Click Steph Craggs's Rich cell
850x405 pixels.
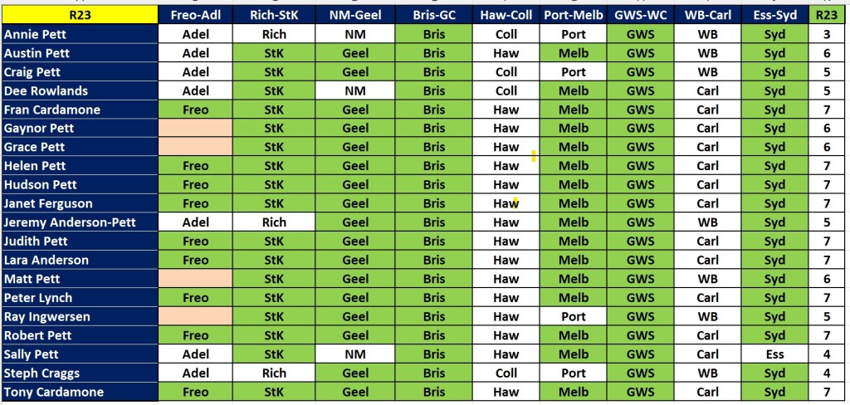click(274, 373)
